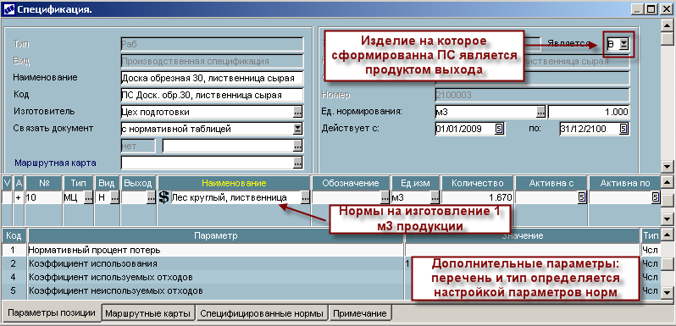Open Является dropdown arrow
The image size is (676, 326).
pyautogui.click(x=623, y=43)
